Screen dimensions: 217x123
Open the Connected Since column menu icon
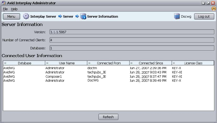tap(132, 63)
